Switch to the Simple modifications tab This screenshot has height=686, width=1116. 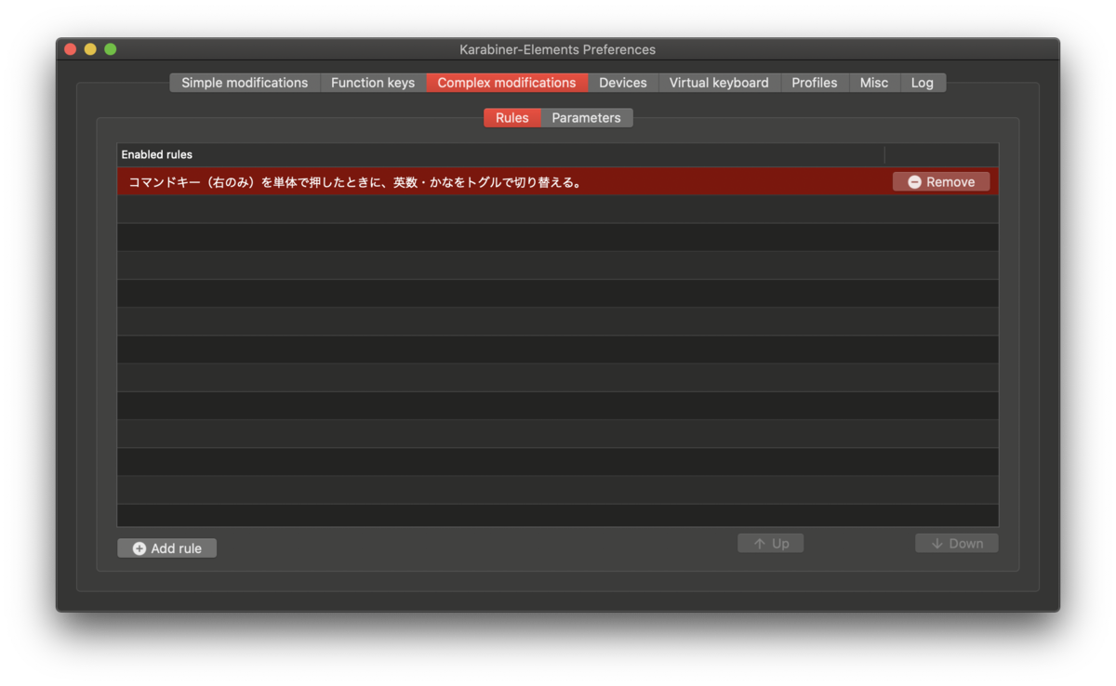[x=245, y=83]
